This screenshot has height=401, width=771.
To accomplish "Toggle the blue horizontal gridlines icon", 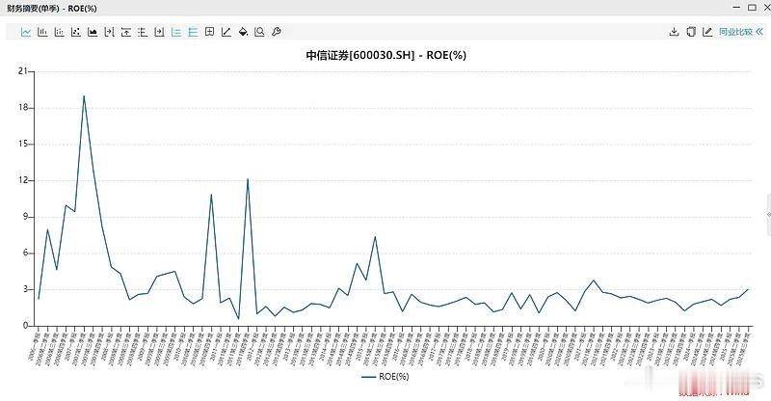I will point(193,32).
